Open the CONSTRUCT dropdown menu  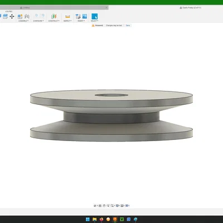54,21
